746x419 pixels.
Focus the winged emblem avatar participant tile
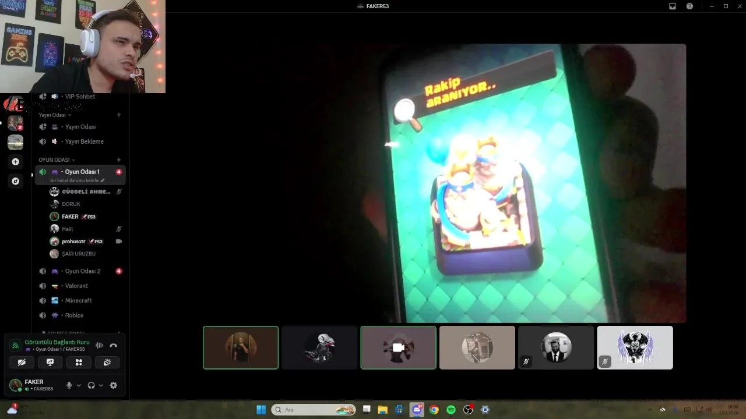[635, 347]
